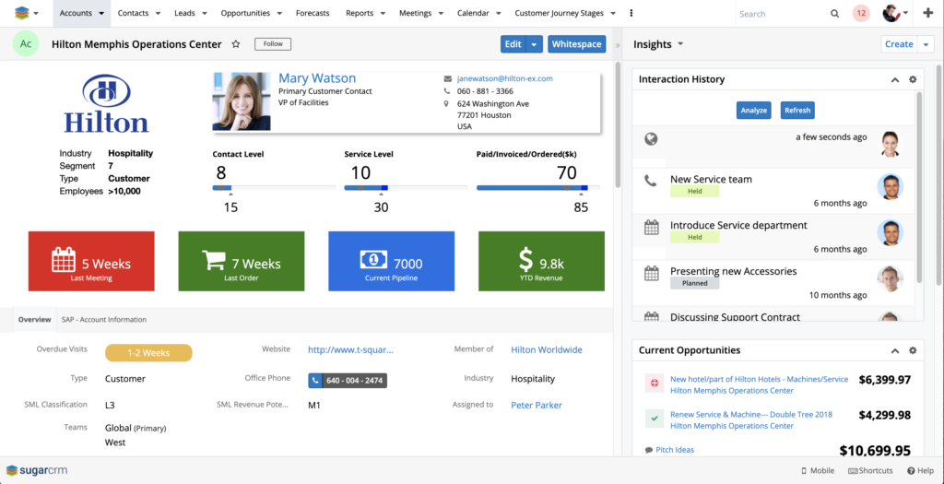The width and height of the screenshot is (944, 484).
Task: Open the Create button dropdown arrow
Action: 926,44
